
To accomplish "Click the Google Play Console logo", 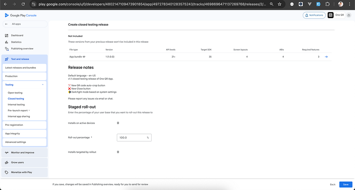I will 21,15.
